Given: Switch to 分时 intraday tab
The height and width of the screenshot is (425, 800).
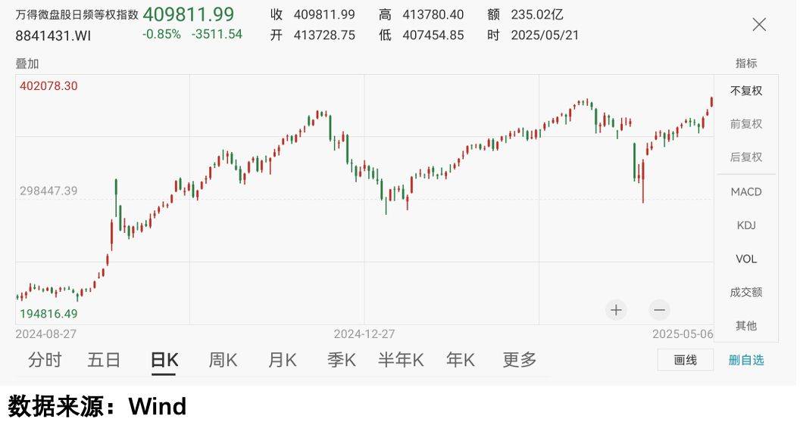Looking at the screenshot, I should (x=45, y=360).
